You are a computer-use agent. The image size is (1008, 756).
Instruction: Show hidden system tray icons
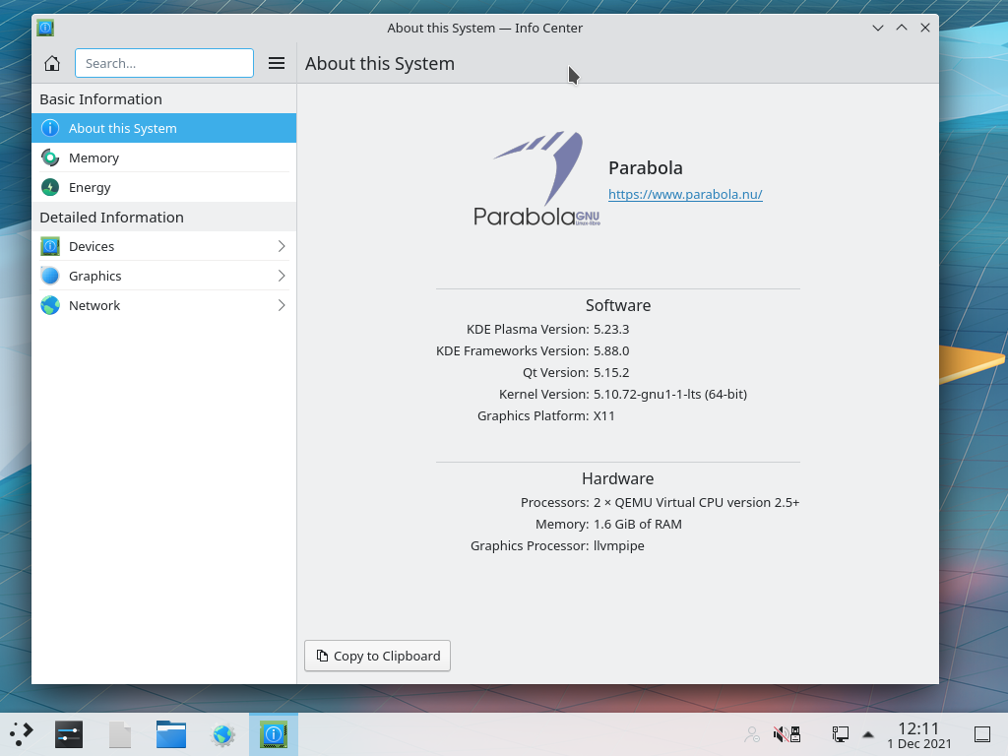pos(868,734)
